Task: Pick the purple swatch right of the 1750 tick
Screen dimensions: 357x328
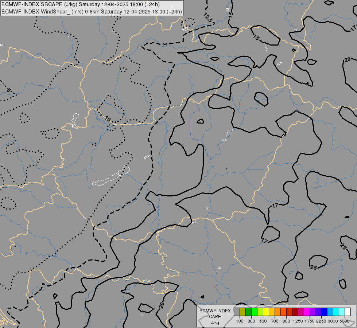Action: [313, 312]
